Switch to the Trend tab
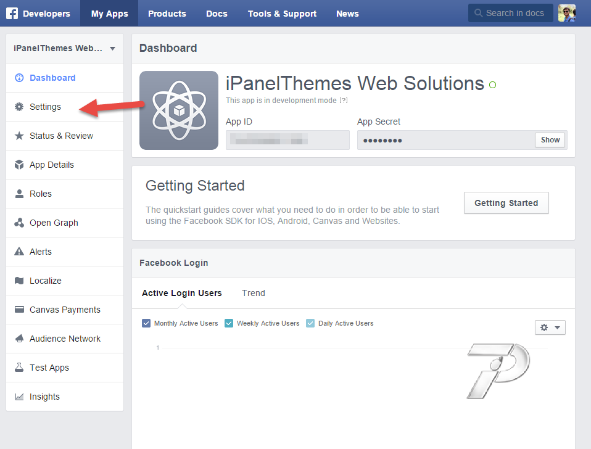The width and height of the screenshot is (591, 449). [253, 293]
